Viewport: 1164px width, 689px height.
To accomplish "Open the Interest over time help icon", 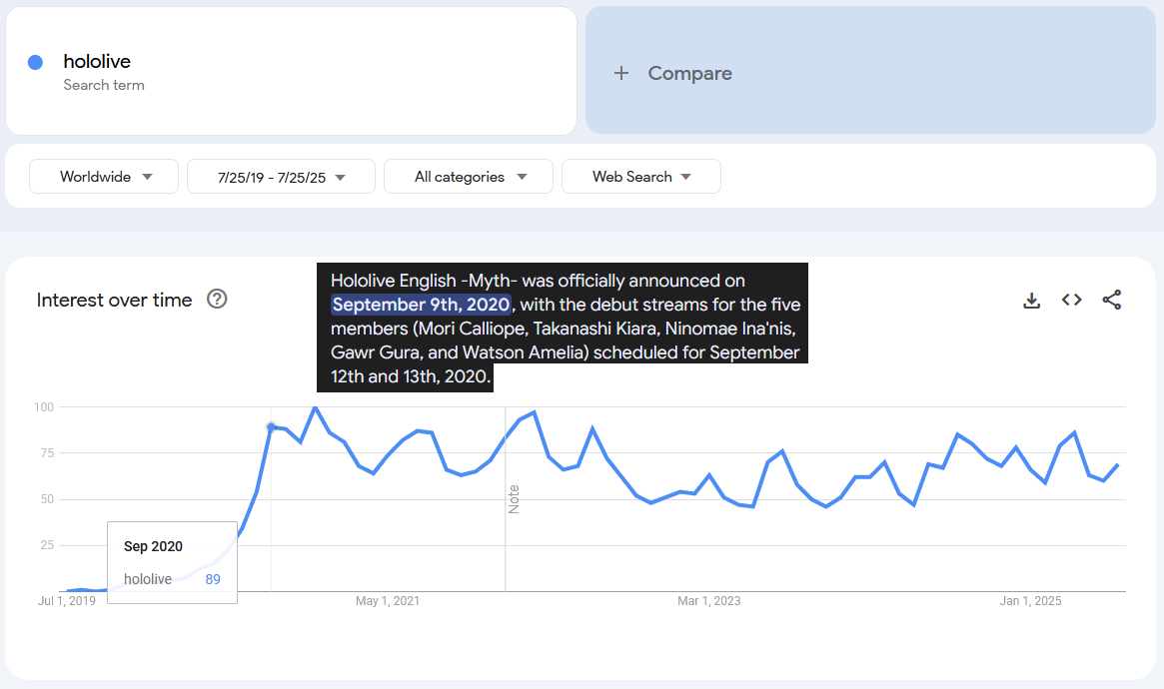I will pos(217,300).
